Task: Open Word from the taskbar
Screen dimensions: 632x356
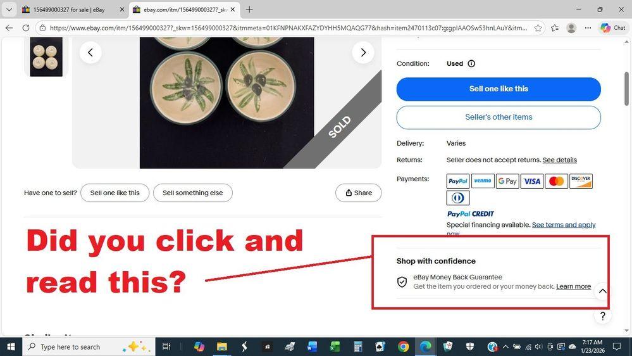Action: tap(312, 346)
